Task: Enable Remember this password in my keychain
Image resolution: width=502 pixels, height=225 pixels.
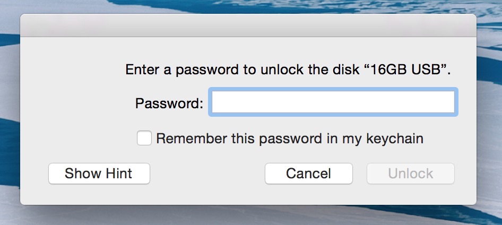Action: coord(144,139)
